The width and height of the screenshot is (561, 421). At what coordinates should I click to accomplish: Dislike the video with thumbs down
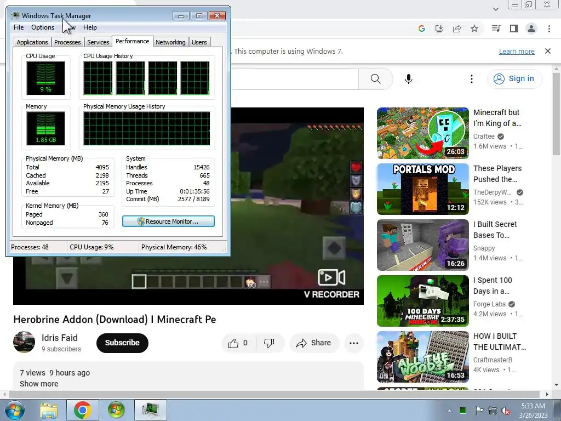(x=269, y=343)
